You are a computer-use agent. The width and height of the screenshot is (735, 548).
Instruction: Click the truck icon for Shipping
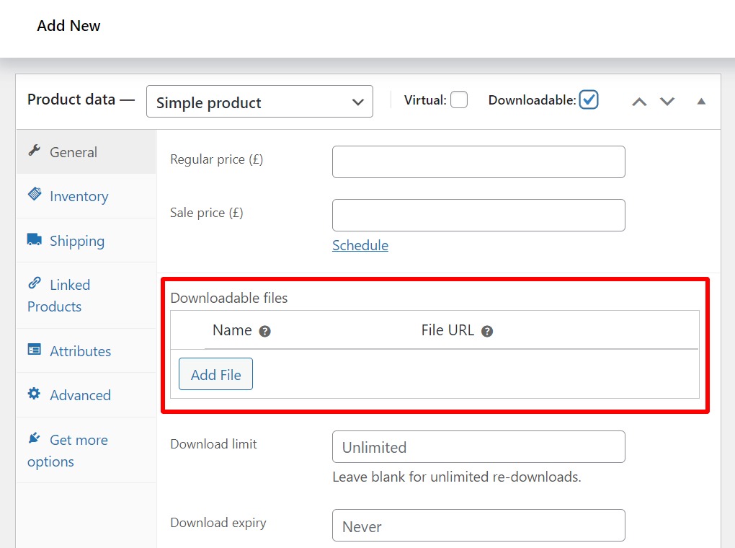click(x=34, y=240)
